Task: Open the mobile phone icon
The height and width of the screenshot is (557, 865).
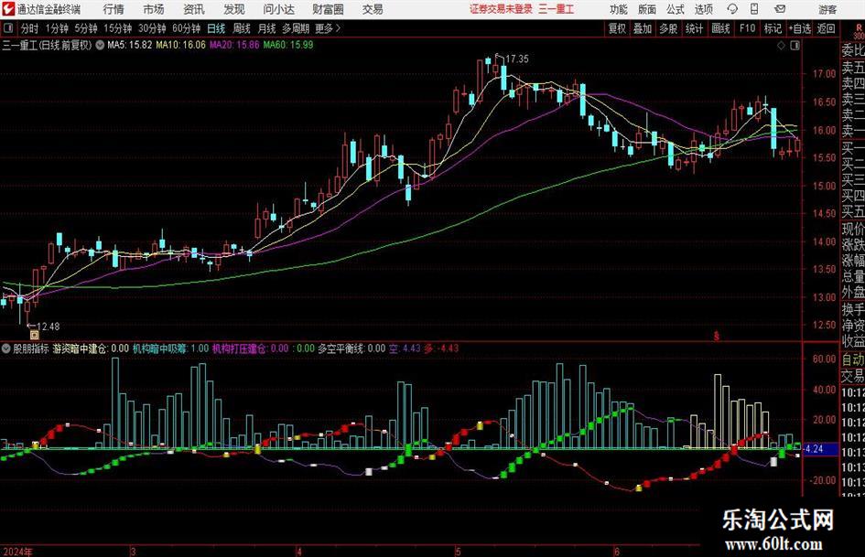Action: tap(754, 9)
